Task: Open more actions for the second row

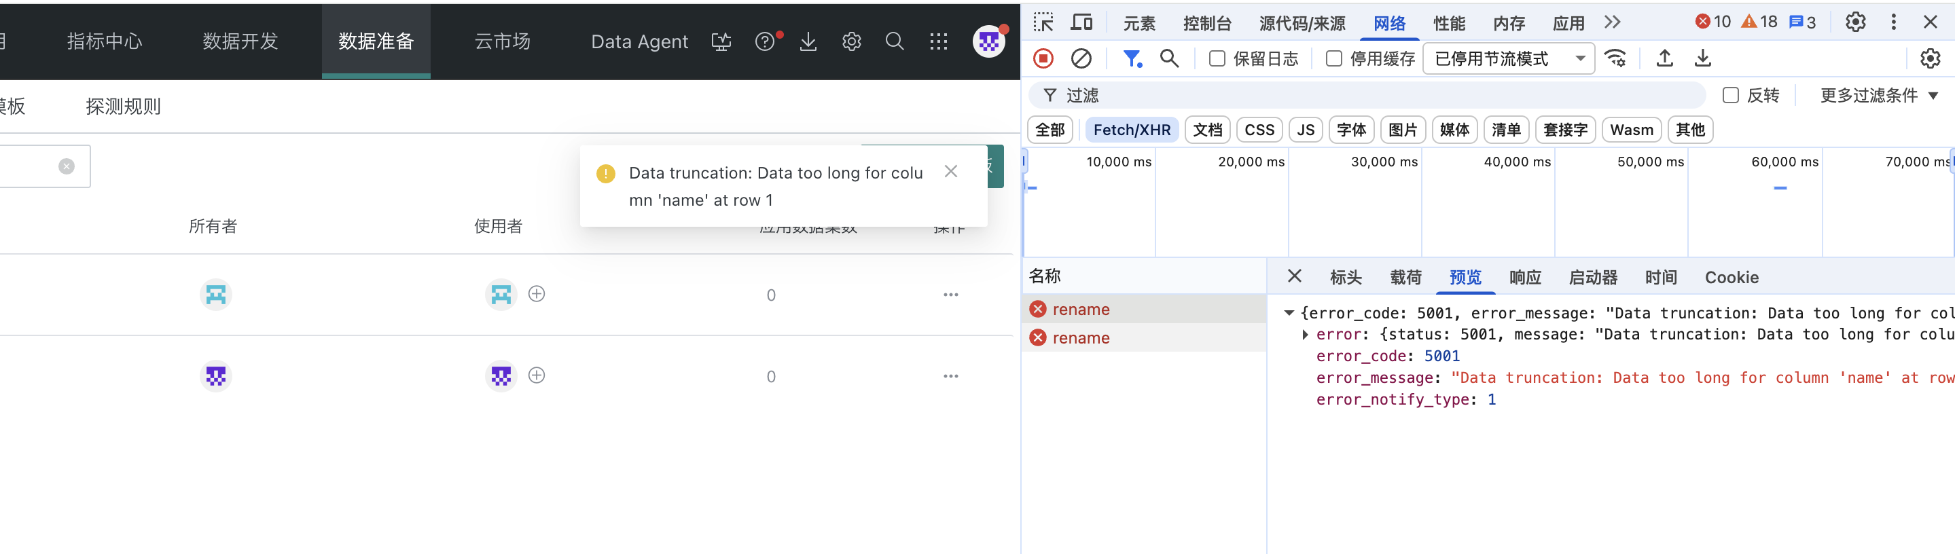Action: tap(950, 375)
